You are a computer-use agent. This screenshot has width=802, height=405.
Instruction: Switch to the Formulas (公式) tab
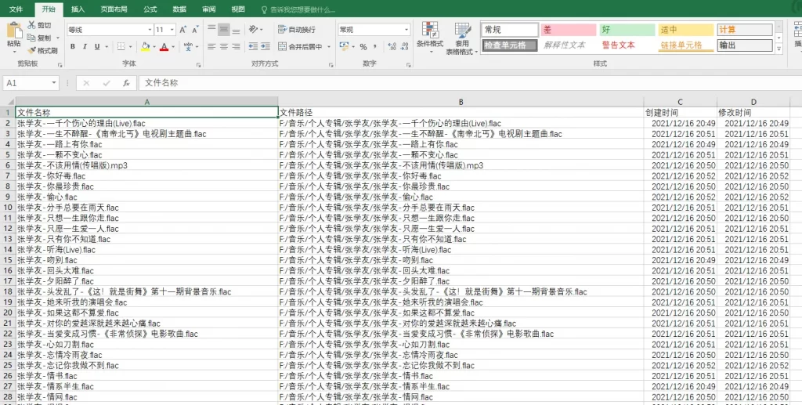click(x=150, y=9)
